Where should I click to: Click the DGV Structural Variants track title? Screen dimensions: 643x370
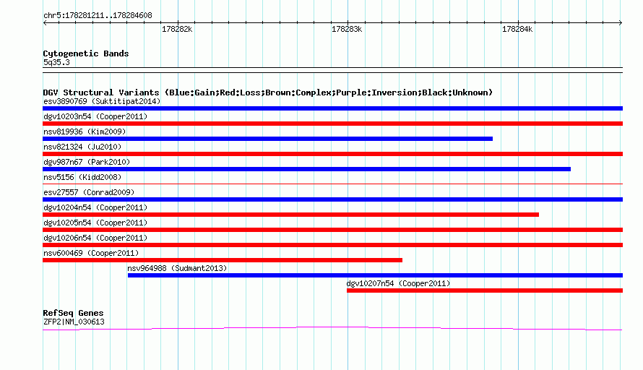pyautogui.click(x=267, y=92)
